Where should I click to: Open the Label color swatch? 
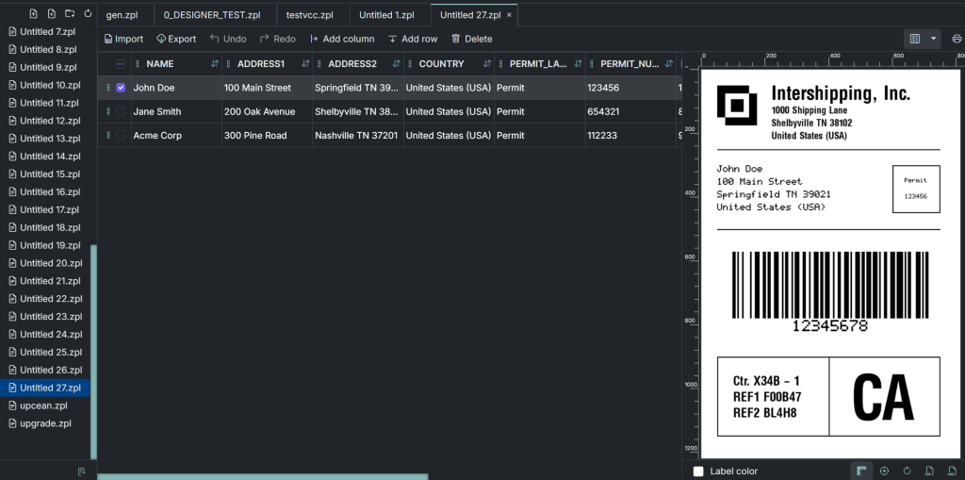tap(698, 472)
